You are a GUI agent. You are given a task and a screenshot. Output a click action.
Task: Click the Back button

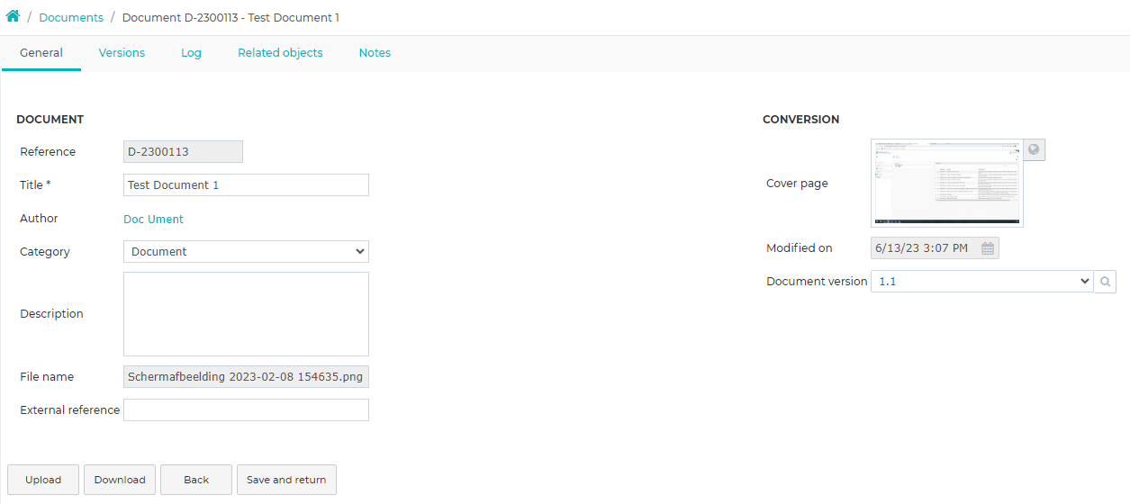coord(196,480)
